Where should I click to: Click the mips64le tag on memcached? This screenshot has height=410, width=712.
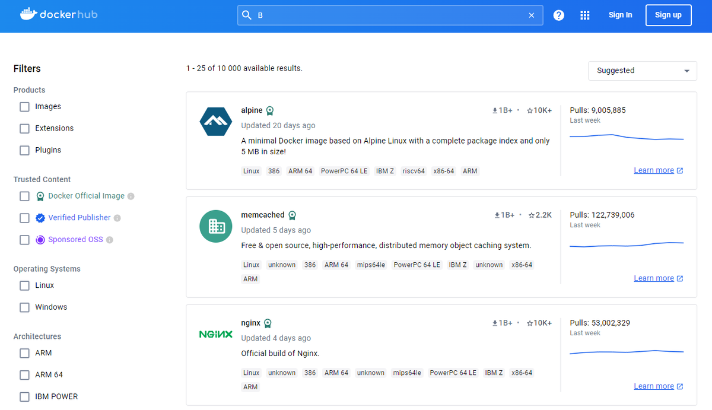(371, 265)
